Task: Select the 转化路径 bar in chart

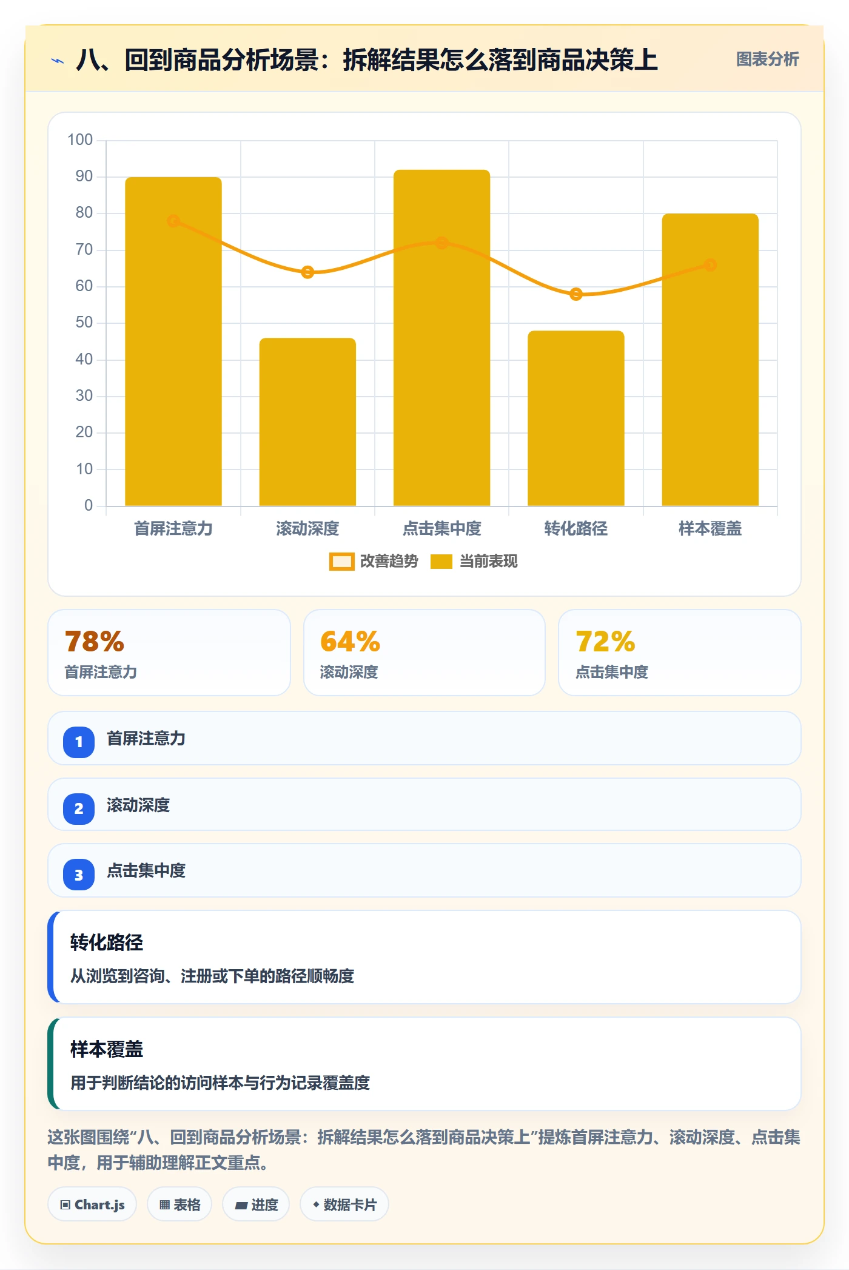Action: (x=576, y=418)
